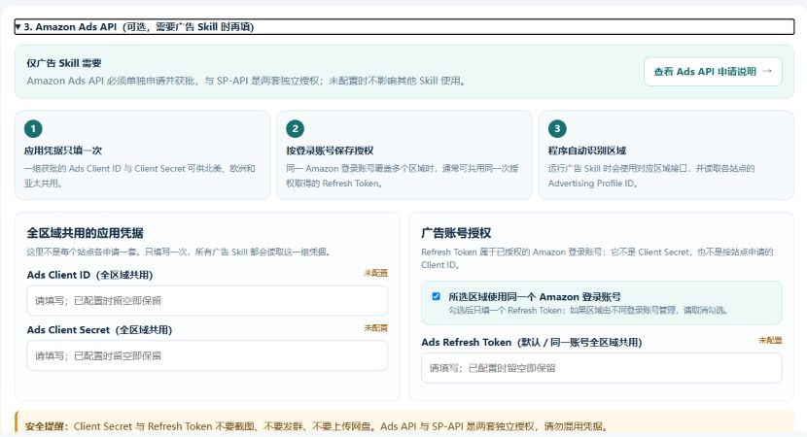Click the 按登录账号保存授权 heading

click(330, 151)
